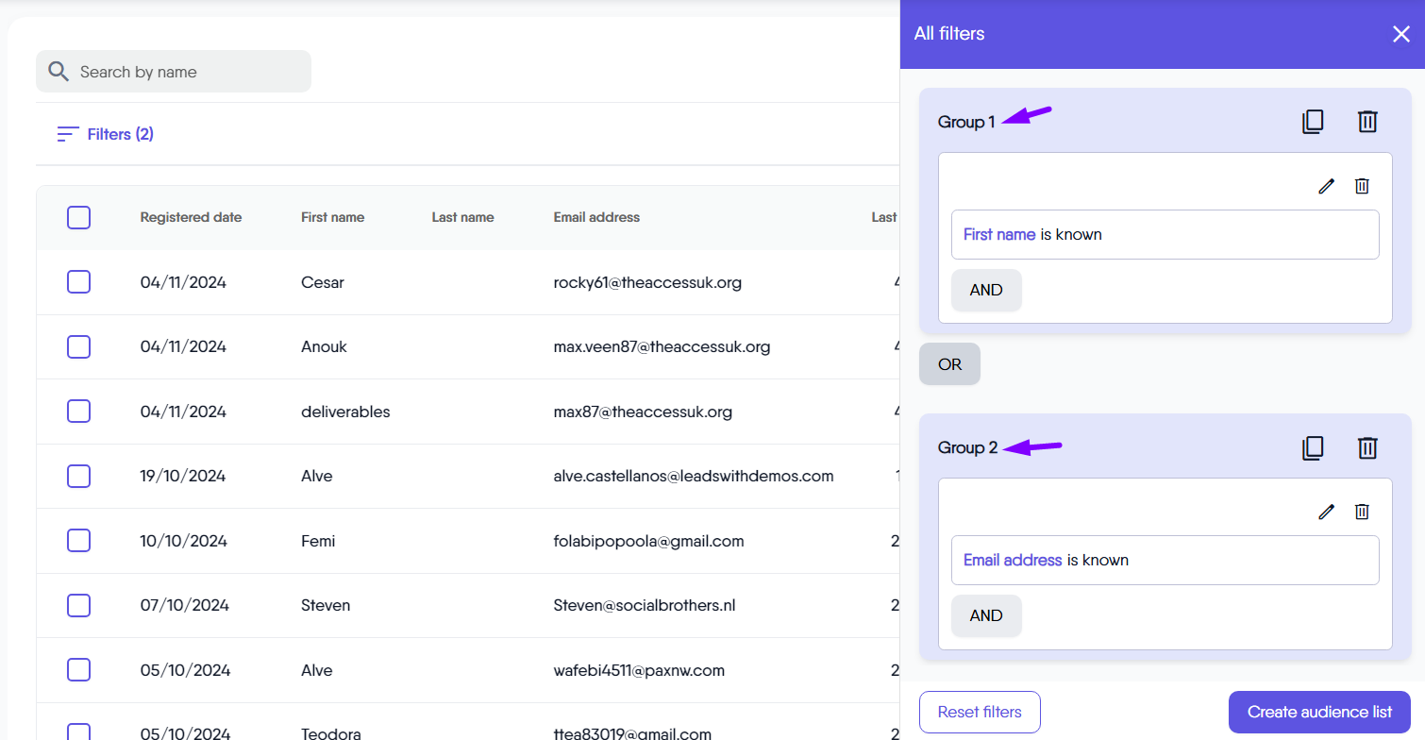Viewport: 1425px width, 740px height.
Task: Remove the Email address is known filter
Action: point(1362,512)
